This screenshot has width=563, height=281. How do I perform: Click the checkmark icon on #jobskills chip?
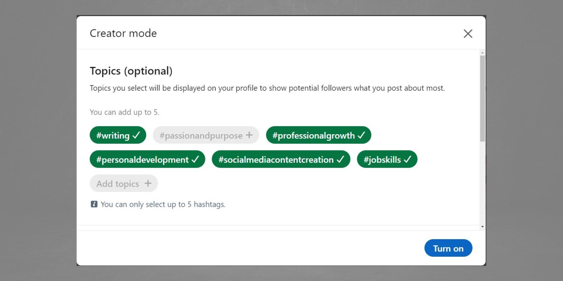coord(408,159)
